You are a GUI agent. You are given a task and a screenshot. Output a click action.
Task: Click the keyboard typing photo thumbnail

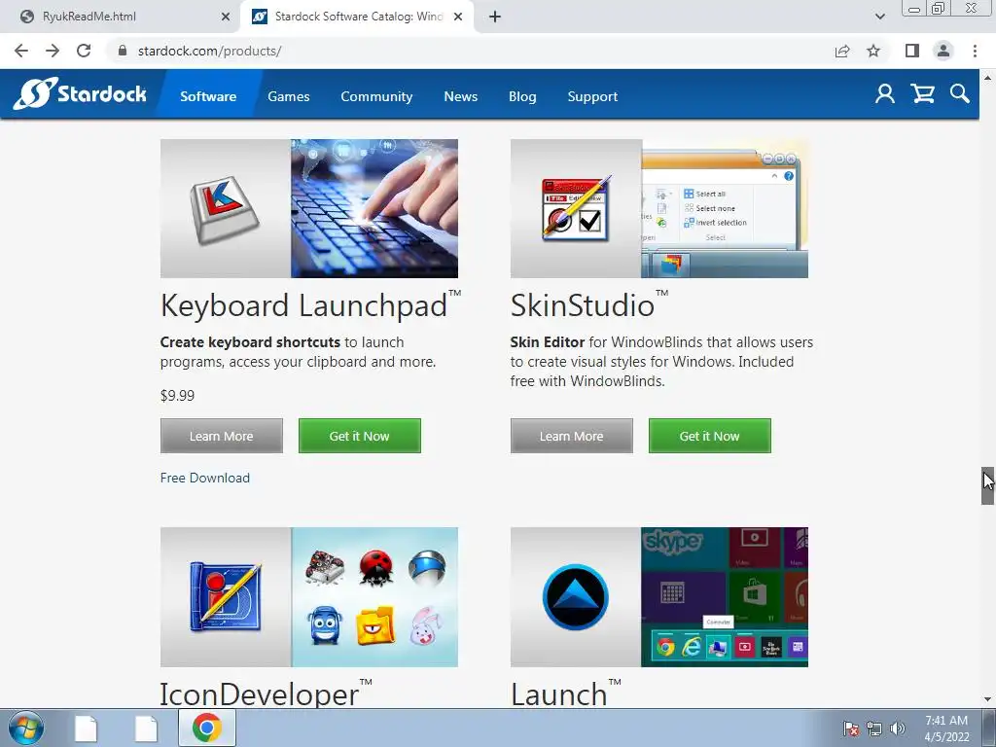coord(374,208)
